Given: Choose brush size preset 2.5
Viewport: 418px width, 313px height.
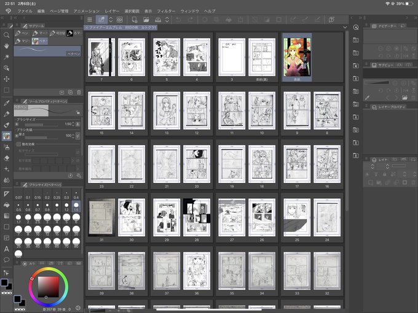Looking at the screenshot, I should (37, 218).
